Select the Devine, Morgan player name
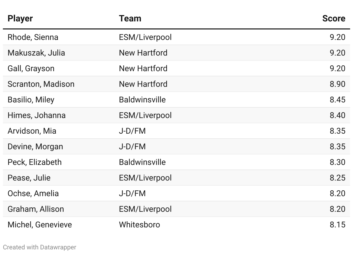 click(x=35, y=147)
